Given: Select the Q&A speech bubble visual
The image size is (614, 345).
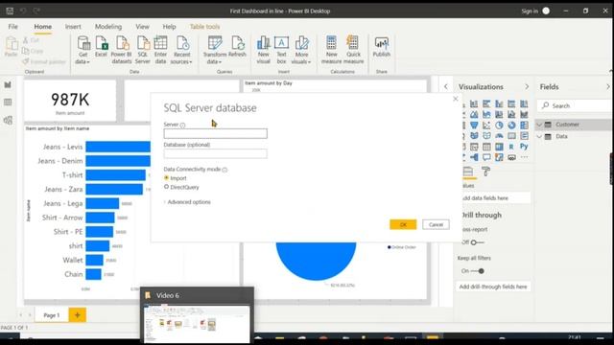Looking at the screenshot, I should [486, 157].
